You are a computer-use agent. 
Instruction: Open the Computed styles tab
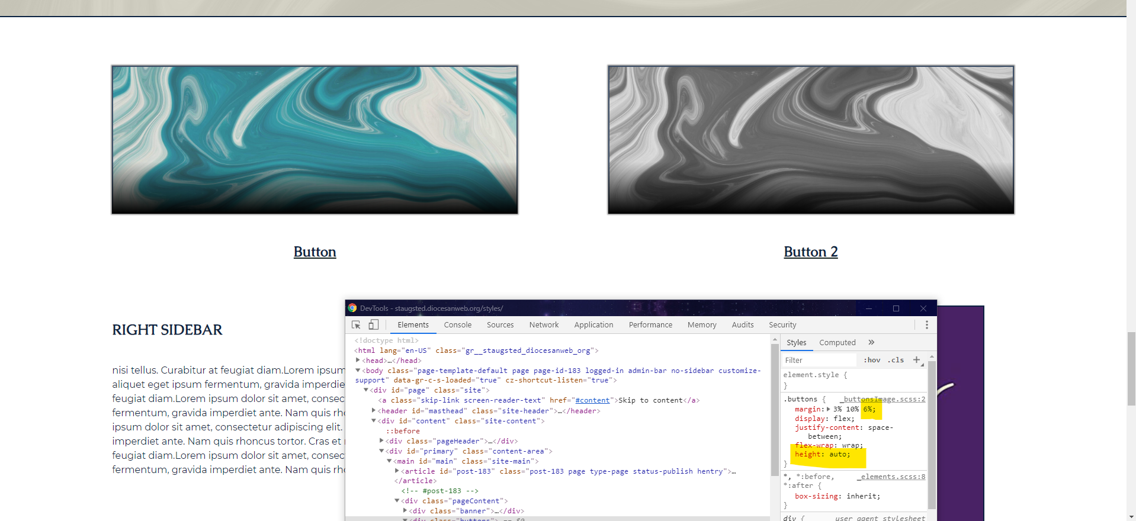[837, 343]
